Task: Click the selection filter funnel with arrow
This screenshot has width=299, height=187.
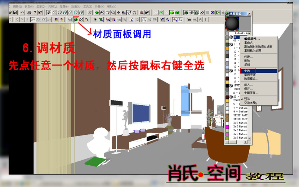Action: coord(168,20)
